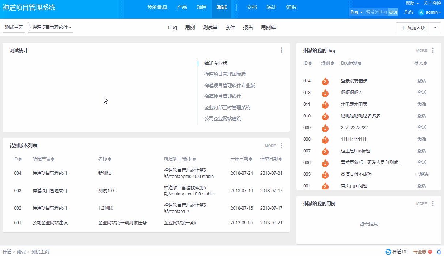Click the red 专业版 upgrade arrow icon
The height and width of the screenshot is (256, 444).
click(430, 252)
